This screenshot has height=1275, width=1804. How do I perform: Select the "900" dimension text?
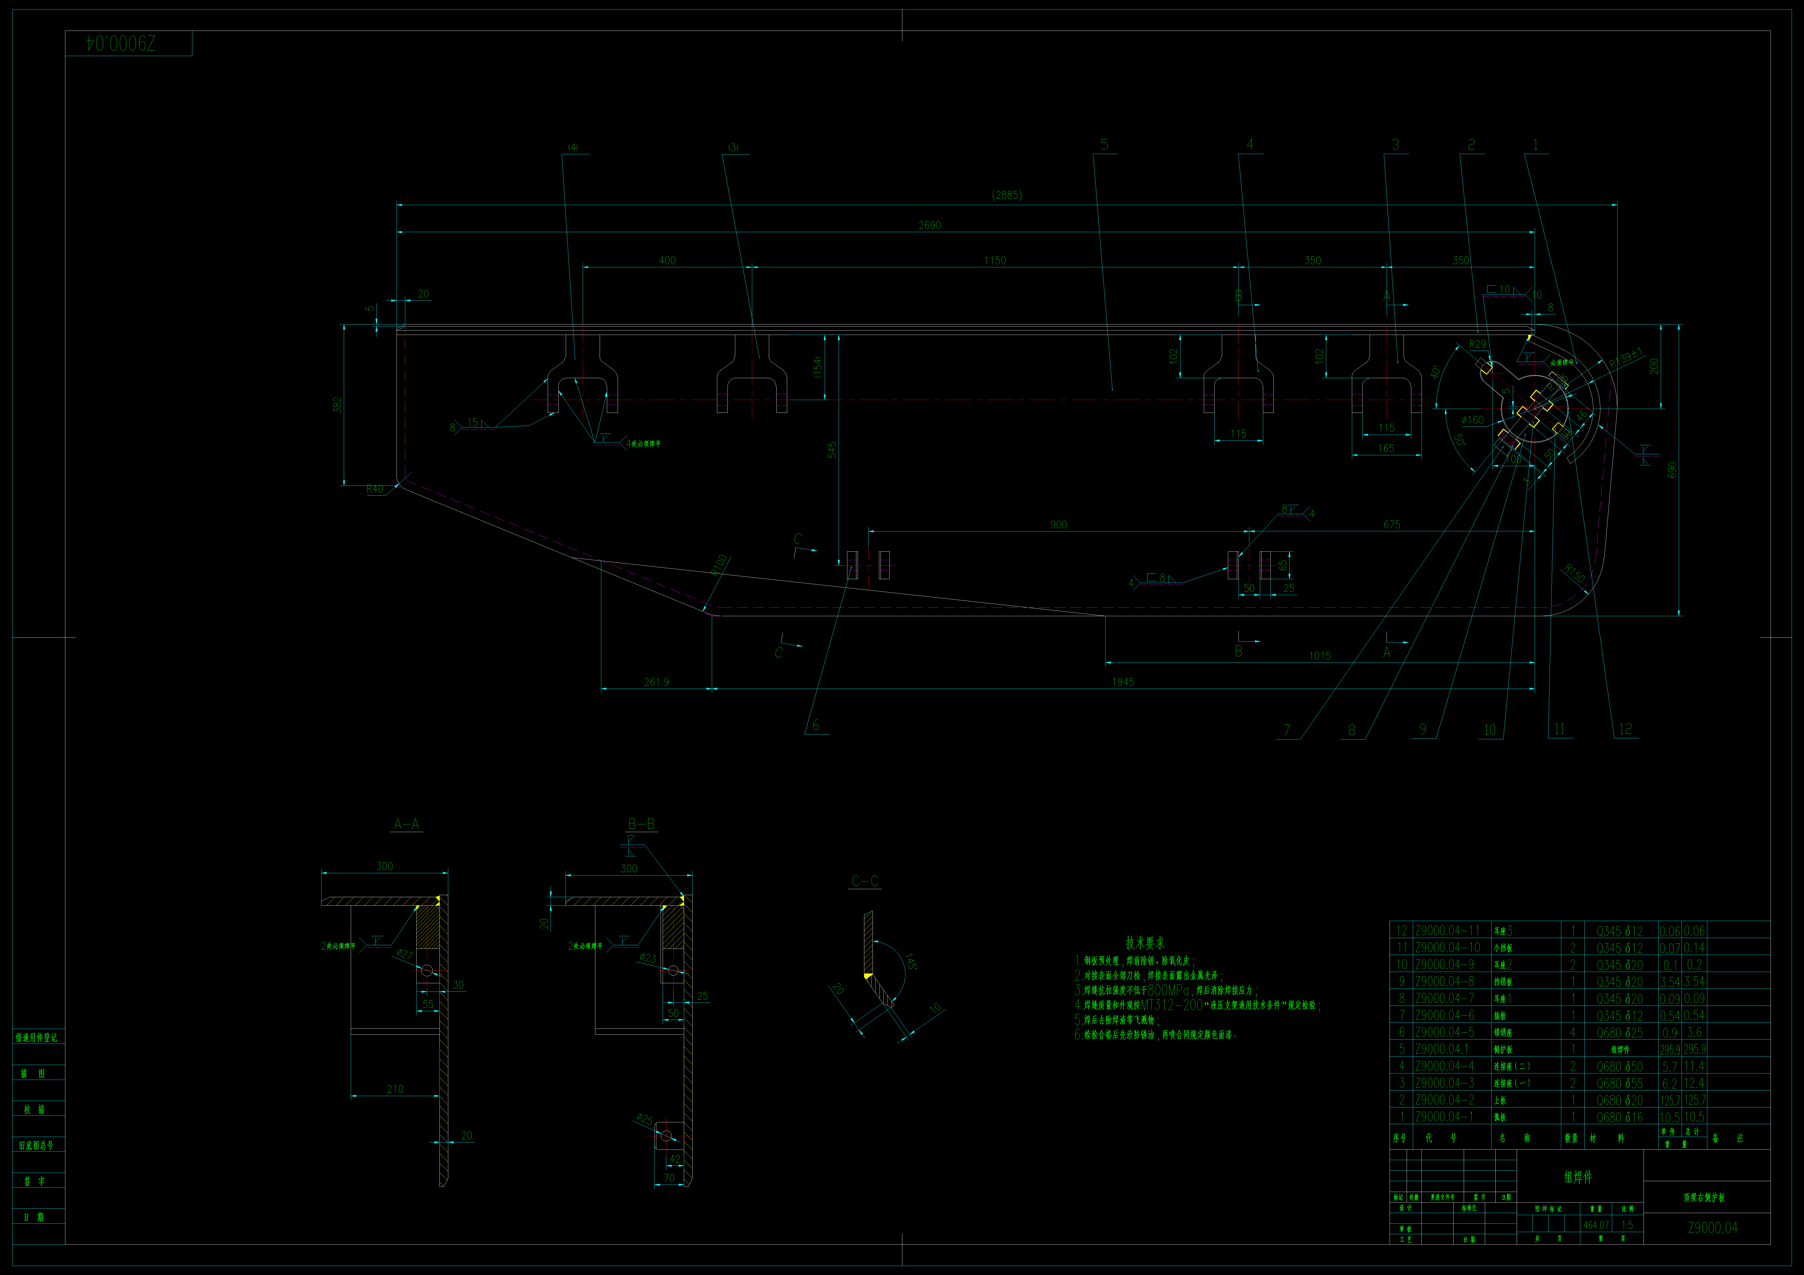point(1058,525)
